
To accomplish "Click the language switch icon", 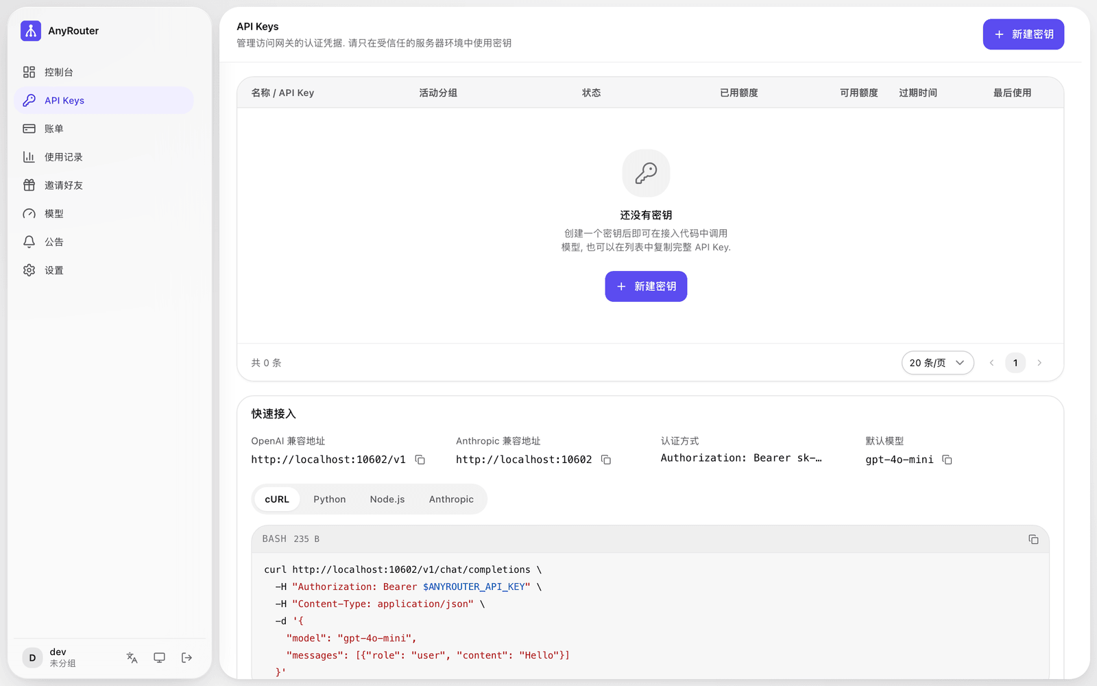I will [x=132, y=658].
